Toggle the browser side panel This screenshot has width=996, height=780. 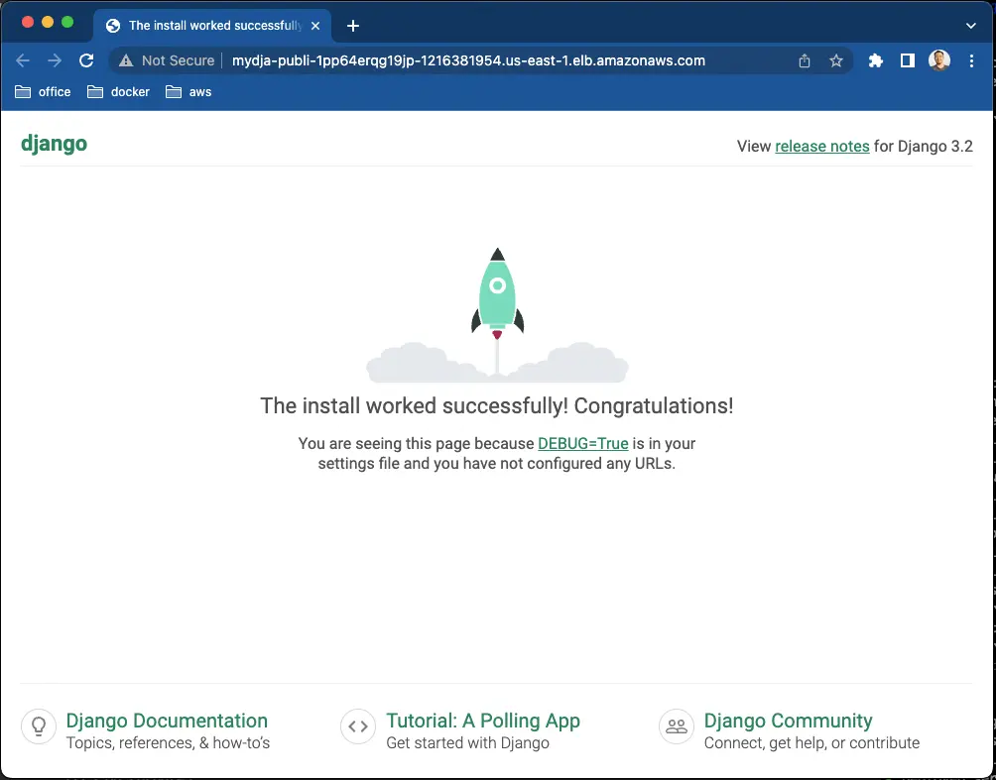(x=908, y=60)
